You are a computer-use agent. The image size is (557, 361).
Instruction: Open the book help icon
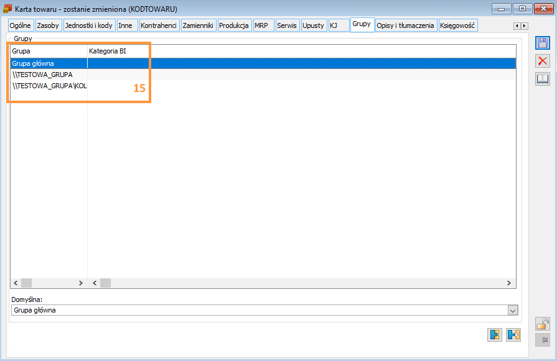point(543,79)
